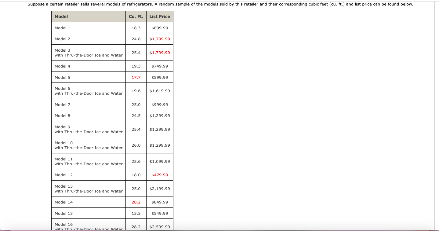Screen dimensions: 439x231
Task: Select the red $479.99 price for Model 12
Action: pyautogui.click(x=160, y=175)
